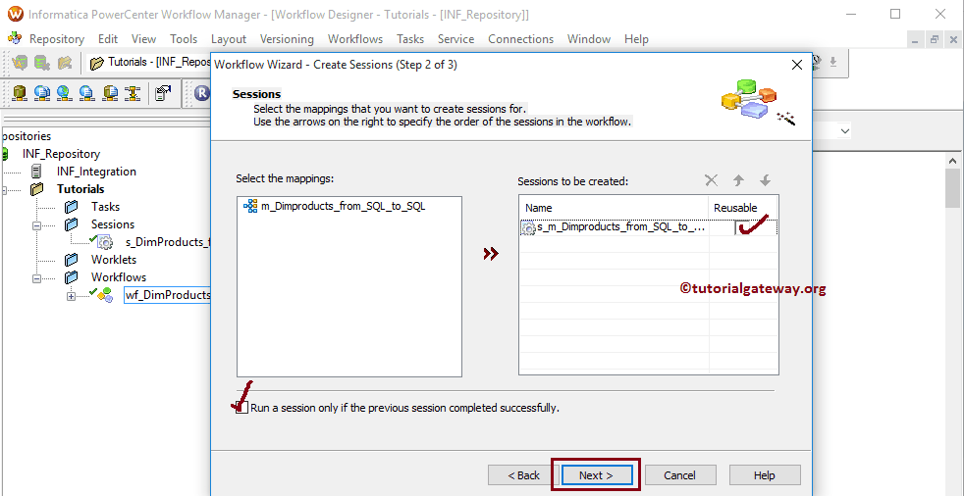Click the cylinder with document toolbar icon
The image size is (964, 496).
[110, 93]
